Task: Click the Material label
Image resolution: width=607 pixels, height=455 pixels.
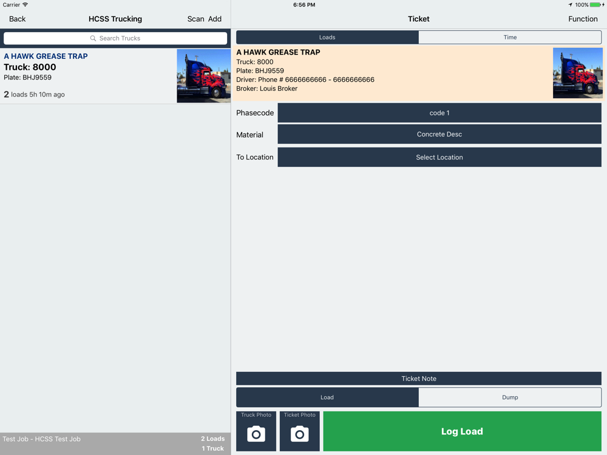Action: (249, 135)
